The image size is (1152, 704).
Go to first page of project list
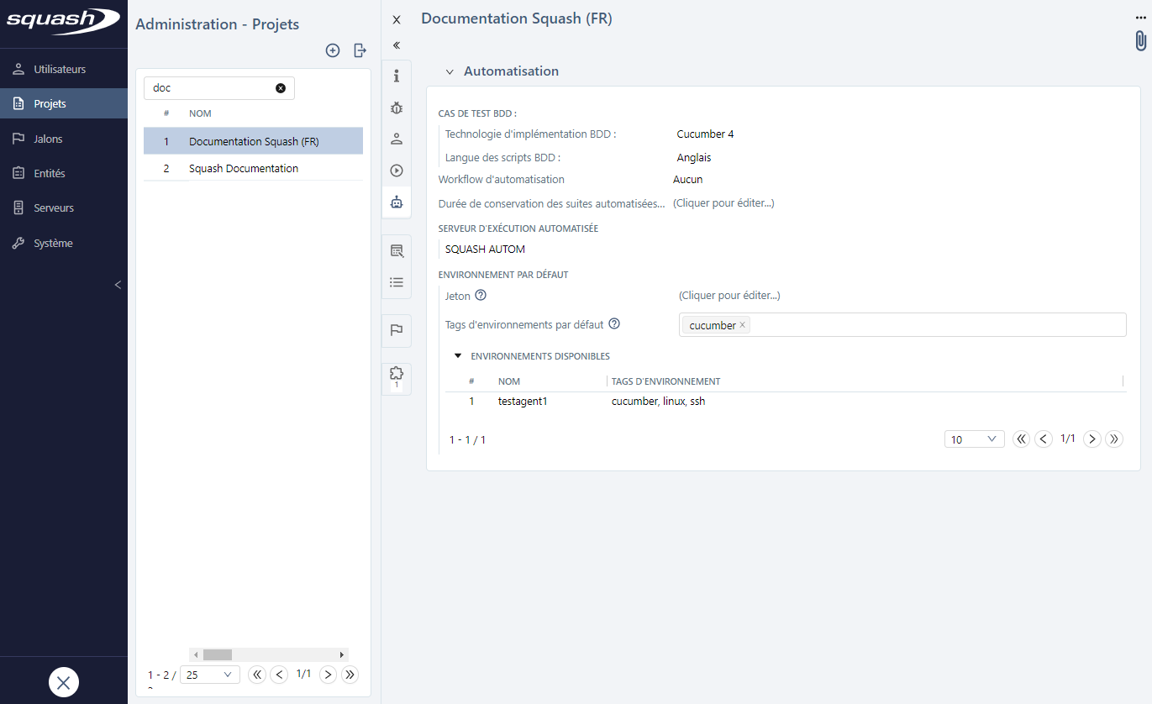coord(257,675)
